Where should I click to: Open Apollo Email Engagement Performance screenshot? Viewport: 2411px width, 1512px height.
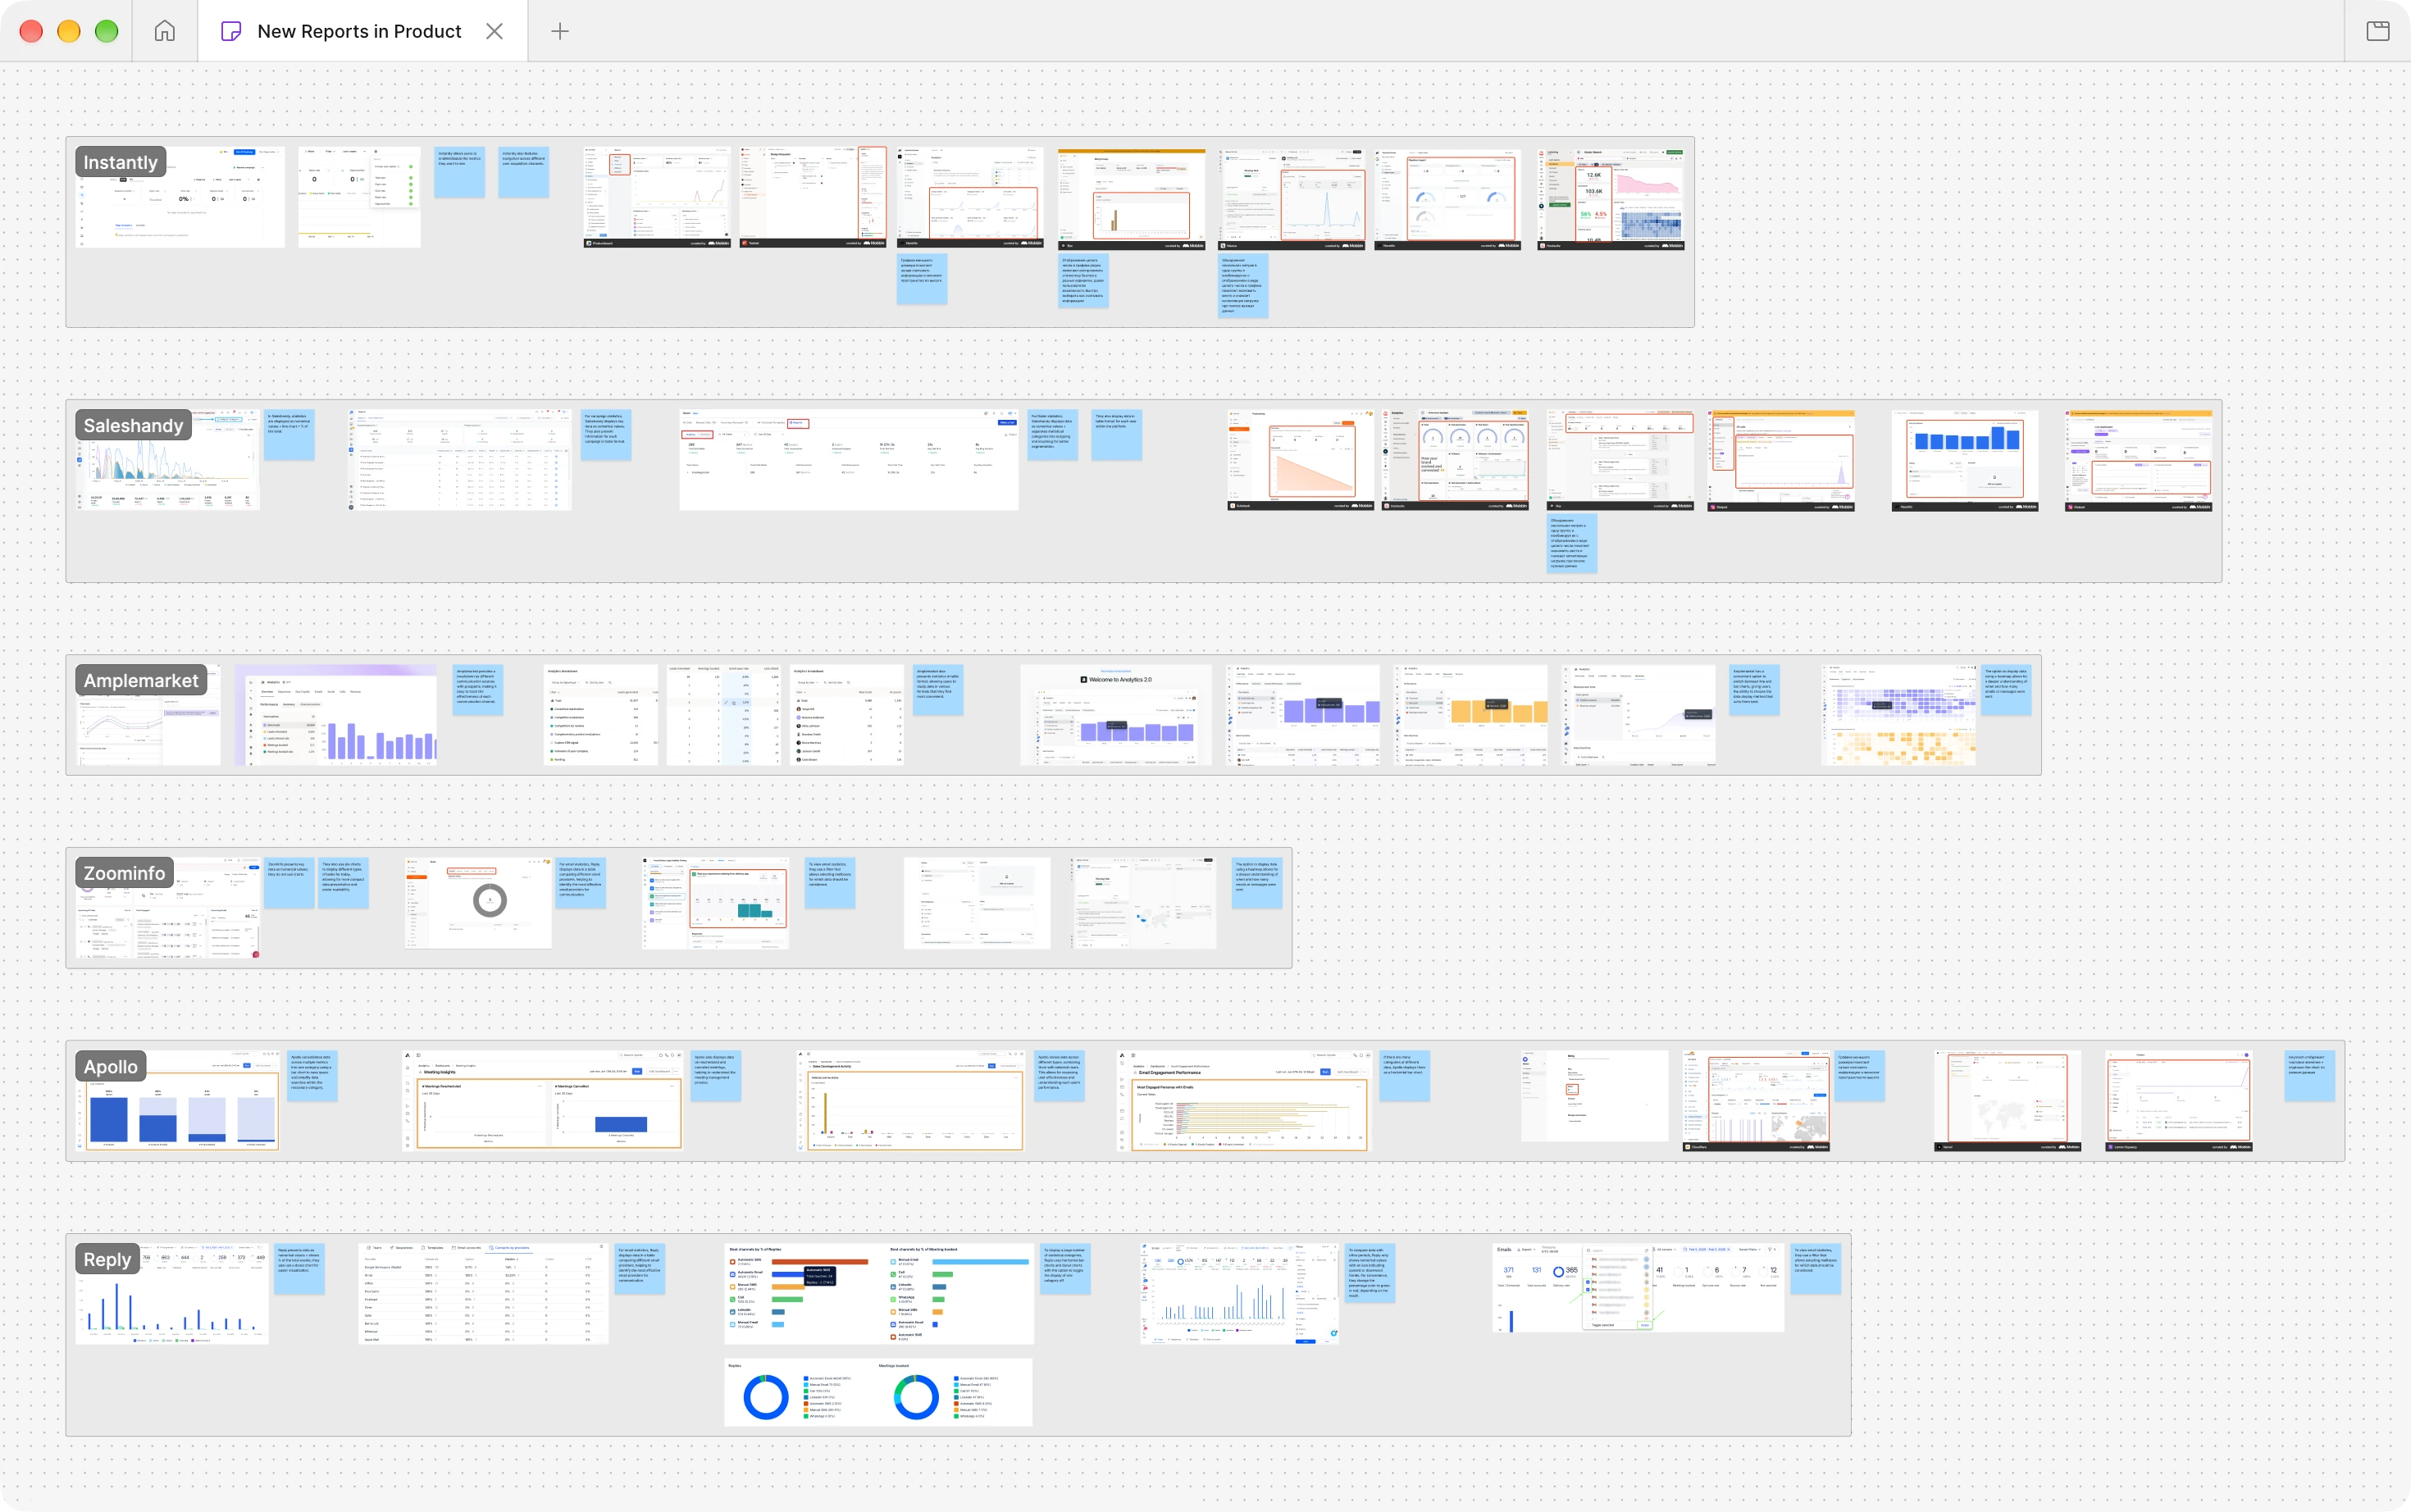(x=1243, y=1100)
